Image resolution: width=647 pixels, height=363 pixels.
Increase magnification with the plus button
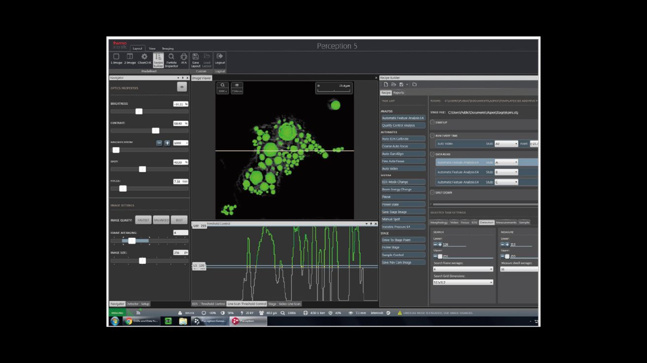point(167,143)
